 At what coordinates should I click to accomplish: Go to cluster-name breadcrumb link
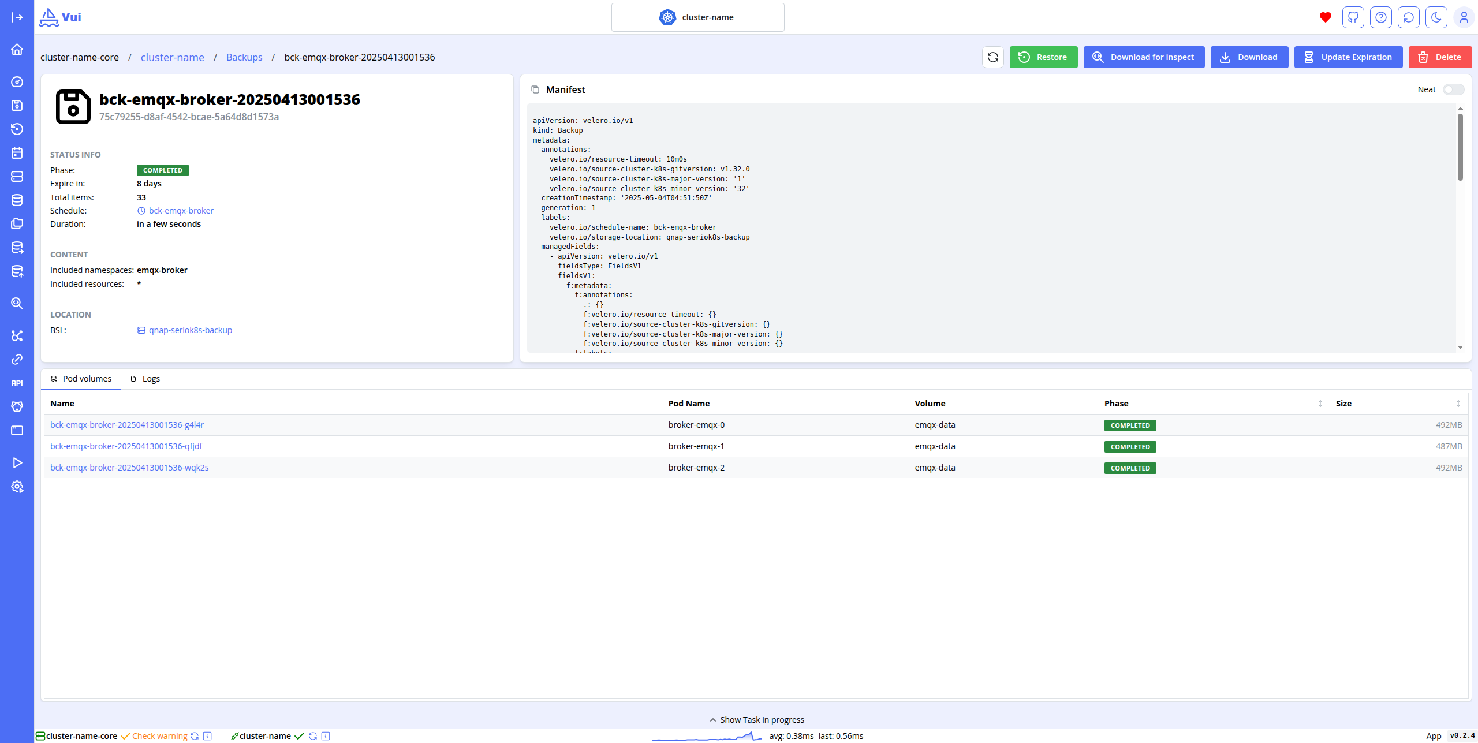(173, 57)
